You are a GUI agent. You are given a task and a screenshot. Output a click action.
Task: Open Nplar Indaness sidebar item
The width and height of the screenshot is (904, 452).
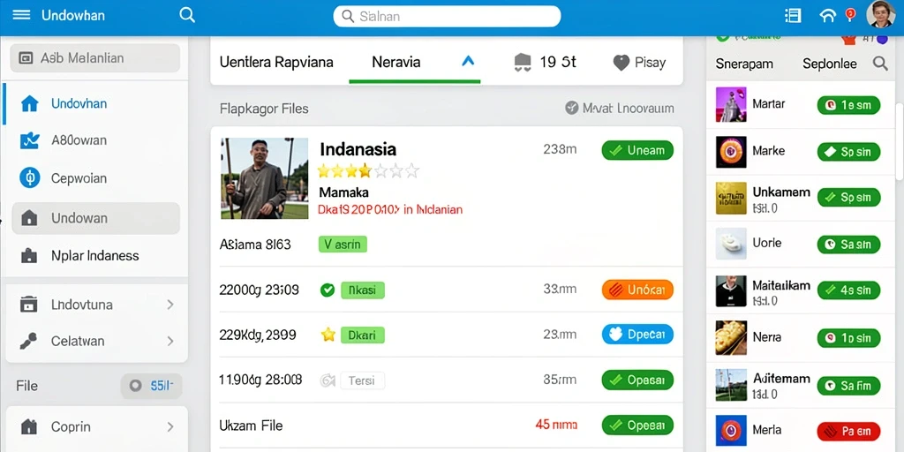click(x=95, y=255)
